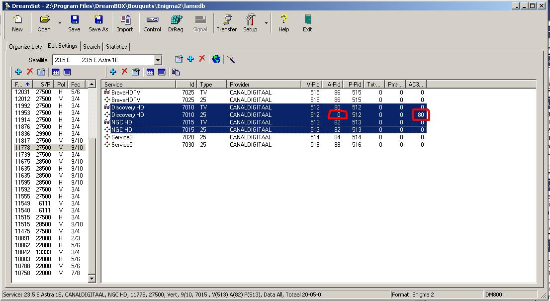Add a service using the plus icon
550x301 pixels.
point(113,72)
